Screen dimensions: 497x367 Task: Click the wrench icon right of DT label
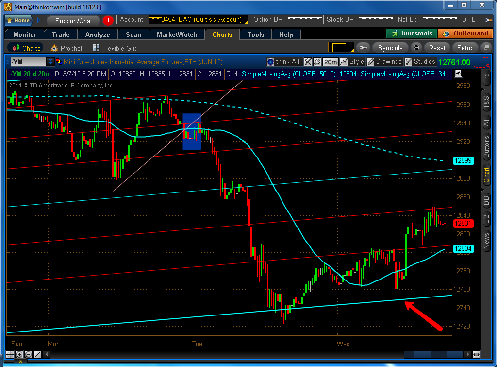(488, 20)
